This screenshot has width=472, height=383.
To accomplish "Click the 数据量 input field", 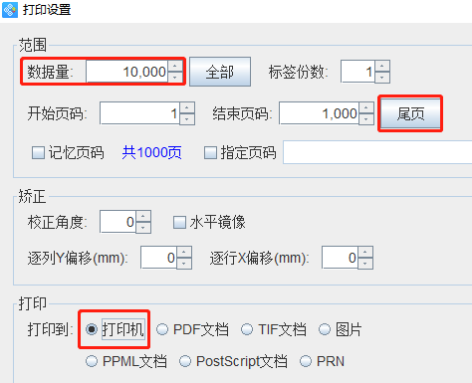I will coord(126,72).
